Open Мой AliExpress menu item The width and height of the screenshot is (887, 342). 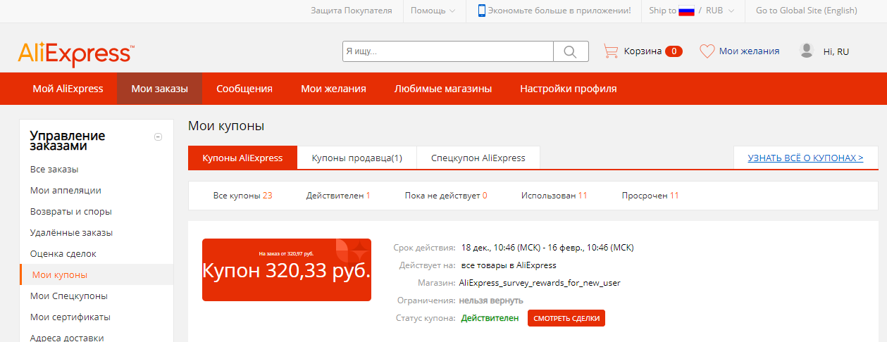[68, 89]
